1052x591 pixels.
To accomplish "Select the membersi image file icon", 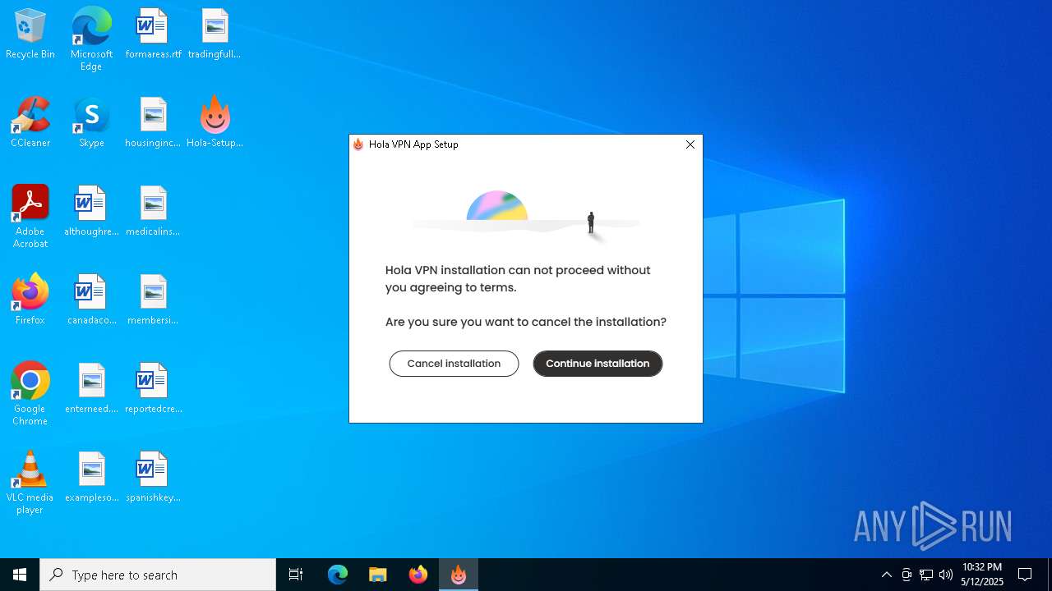I will [x=153, y=300].
